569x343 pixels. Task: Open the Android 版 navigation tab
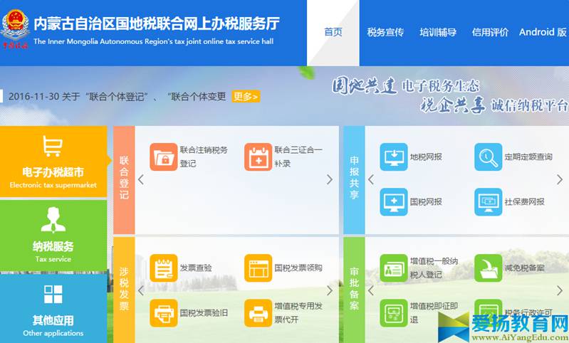click(x=543, y=32)
